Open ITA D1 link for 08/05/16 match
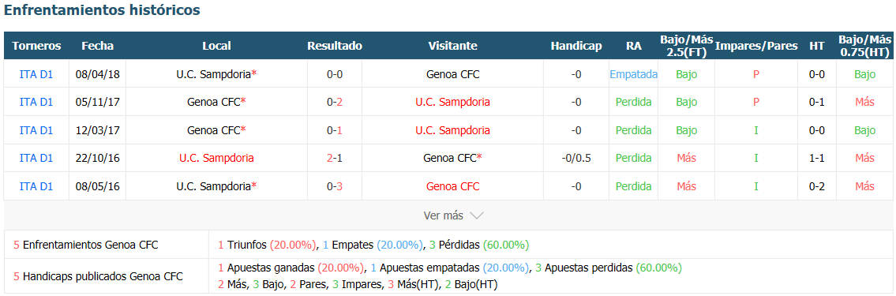896x296 pixels. coord(36,186)
